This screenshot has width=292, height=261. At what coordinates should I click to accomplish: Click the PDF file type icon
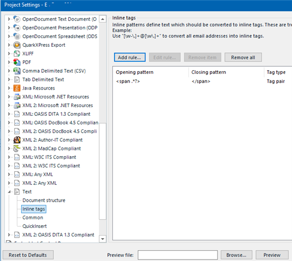tap(17, 62)
